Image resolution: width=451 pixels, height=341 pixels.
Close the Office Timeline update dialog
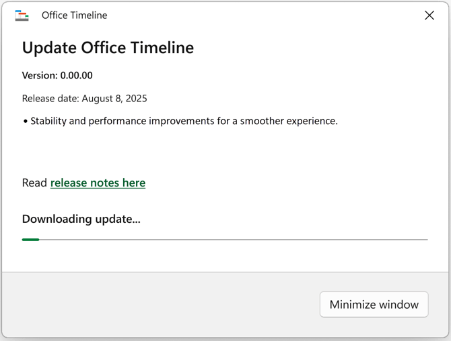tap(429, 15)
